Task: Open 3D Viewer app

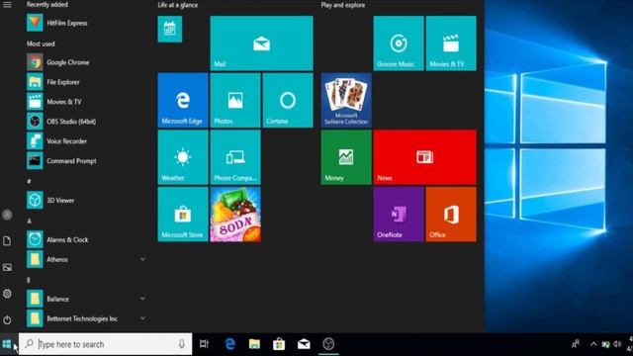Action: [x=86, y=200]
